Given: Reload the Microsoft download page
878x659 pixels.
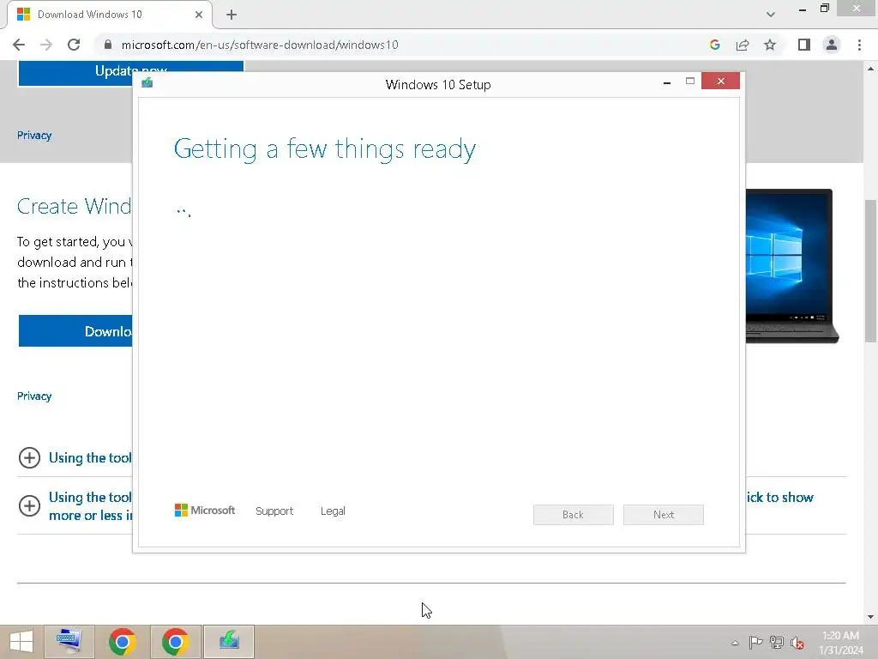Looking at the screenshot, I should click(x=74, y=45).
